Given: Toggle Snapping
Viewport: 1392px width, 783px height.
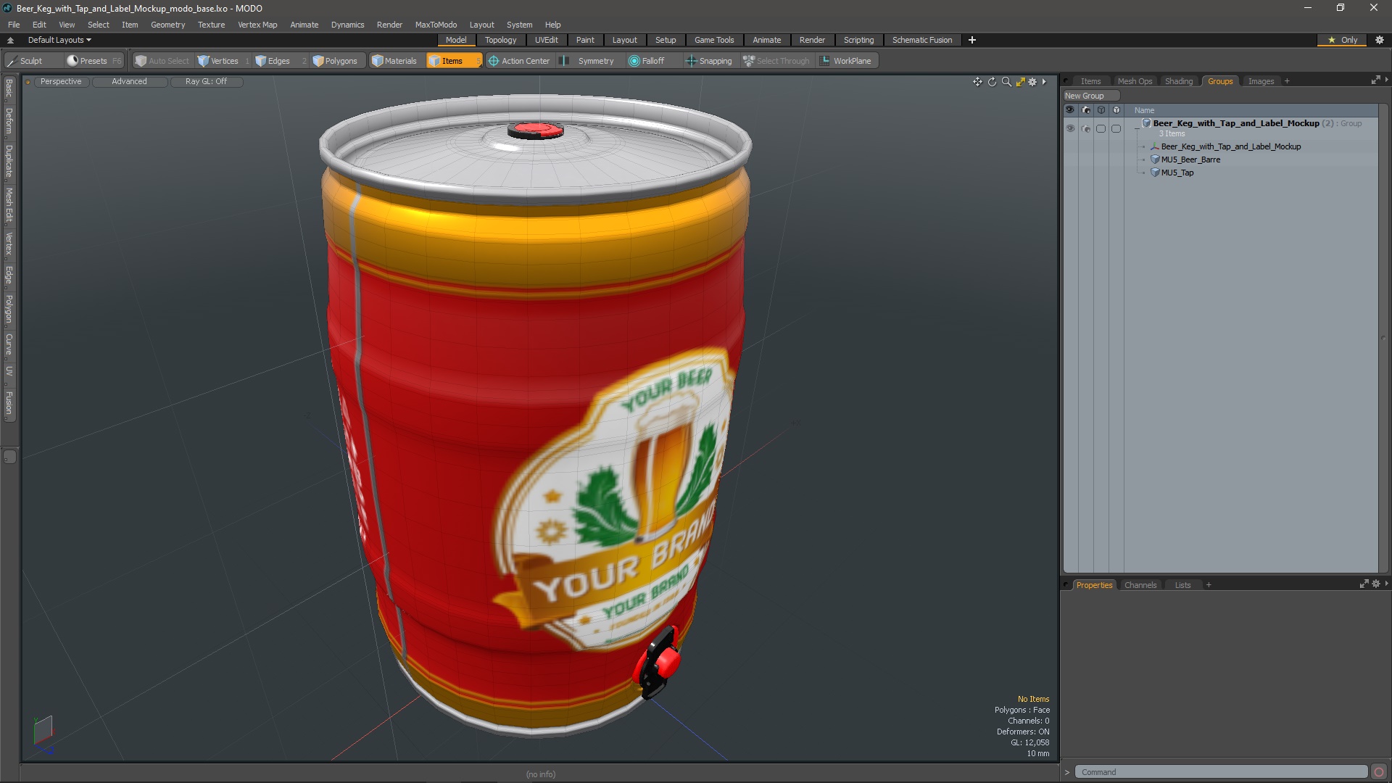Looking at the screenshot, I should click(709, 61).
